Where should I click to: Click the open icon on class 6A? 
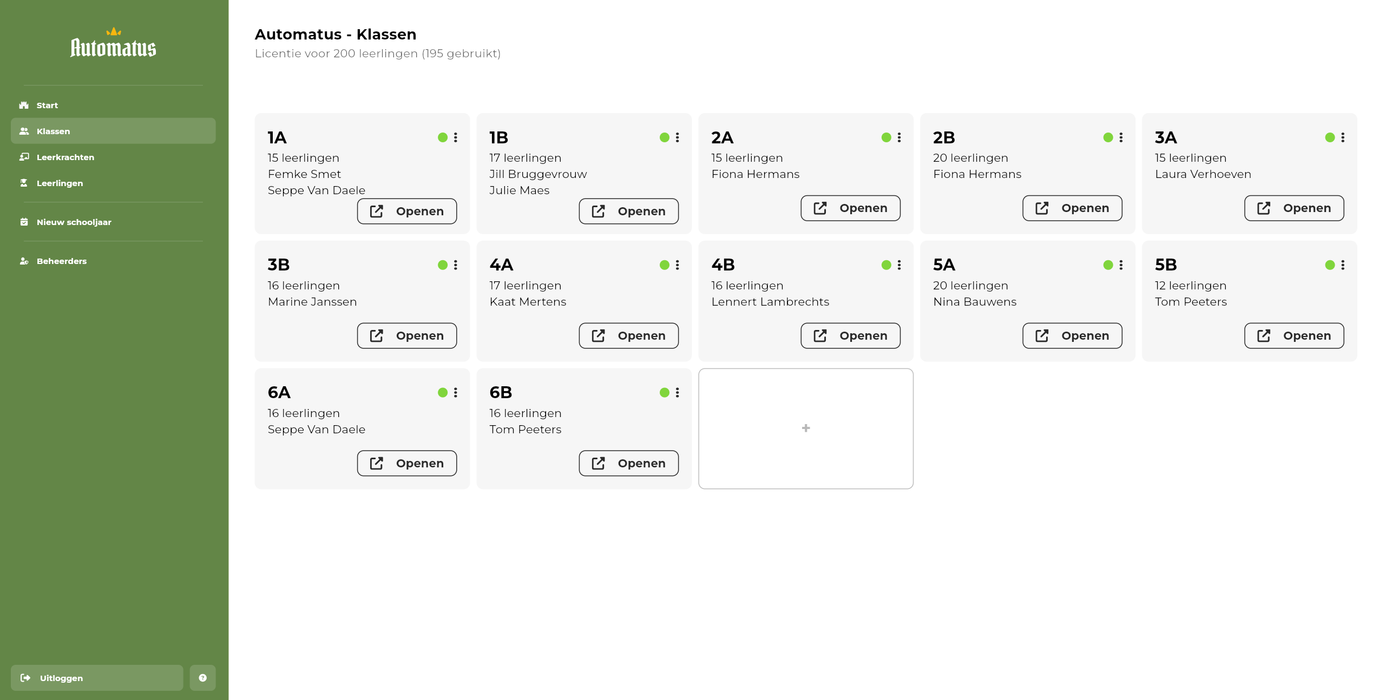point(376,464)
